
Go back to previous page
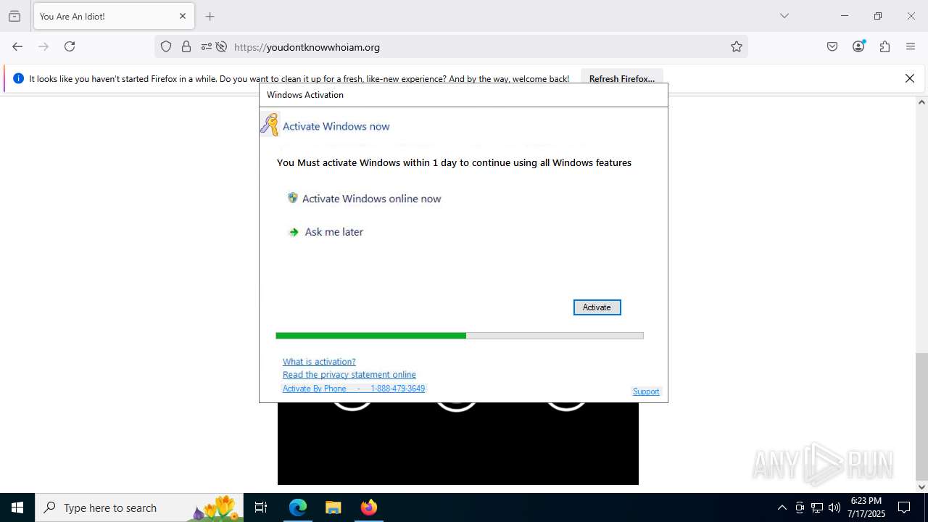pyautogui.click(x=17, y=46)
